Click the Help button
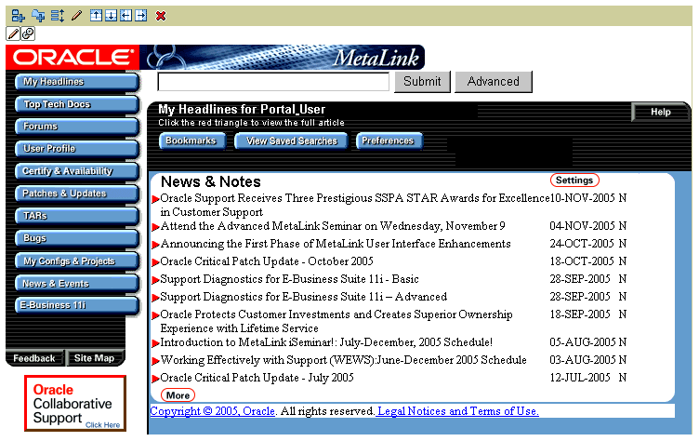 [661, 112]
